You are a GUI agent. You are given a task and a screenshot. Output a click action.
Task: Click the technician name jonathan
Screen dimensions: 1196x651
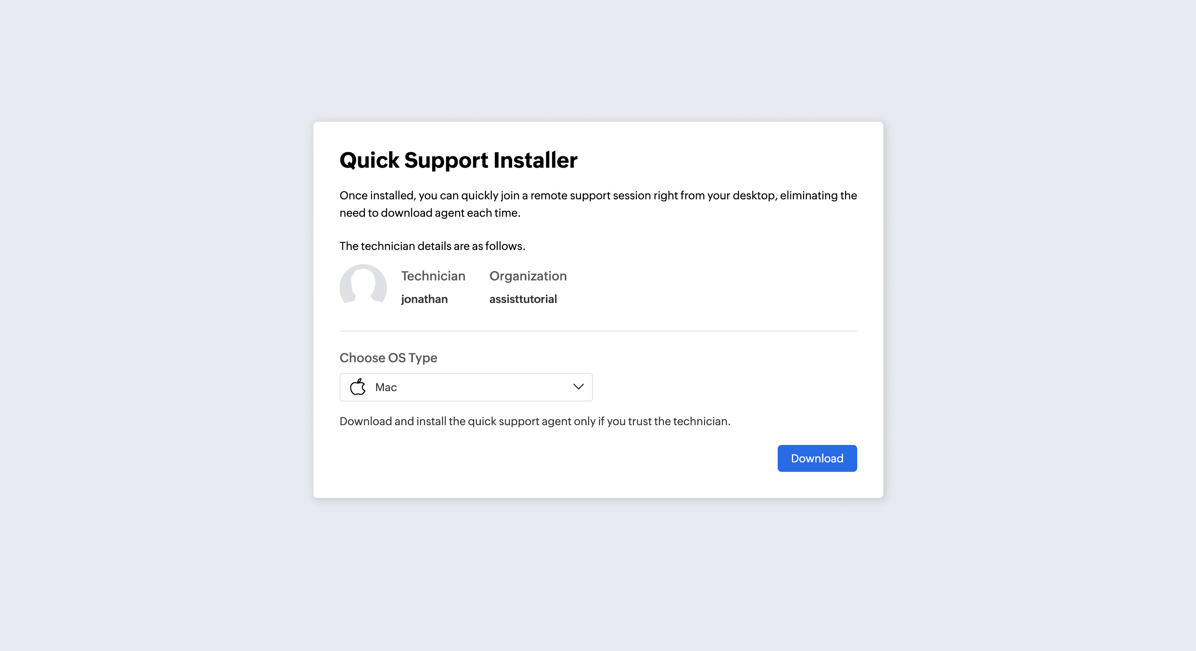(424, 299)
